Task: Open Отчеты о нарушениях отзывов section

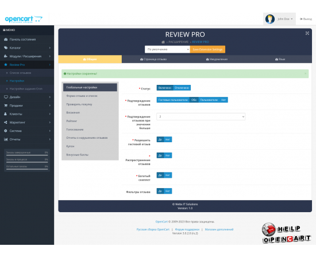Action: click(90, 138)
